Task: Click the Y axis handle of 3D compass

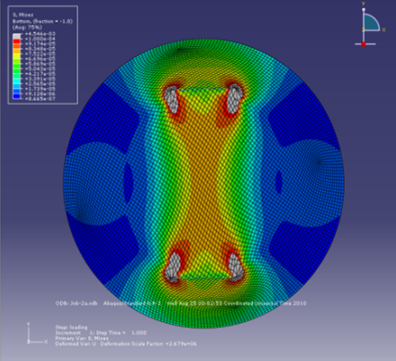Action: [363, 9]
